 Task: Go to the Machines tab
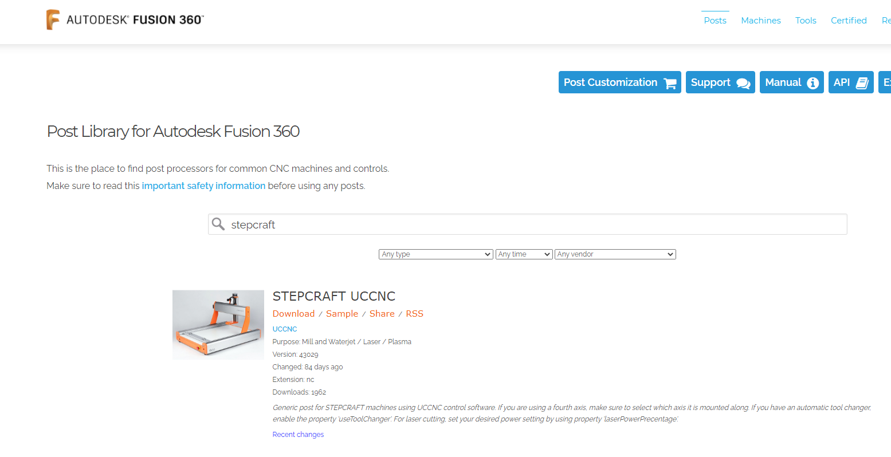[x=761, y=21]
